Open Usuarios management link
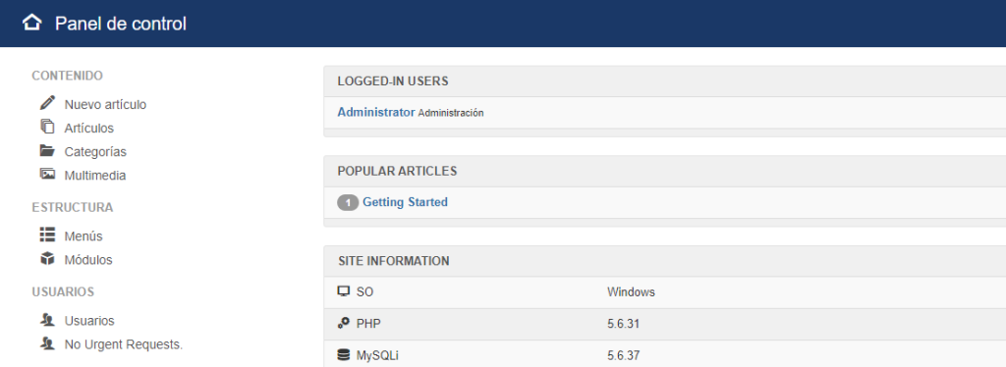Viewport: 1006px width, 367px height. (x=89, y=320)
